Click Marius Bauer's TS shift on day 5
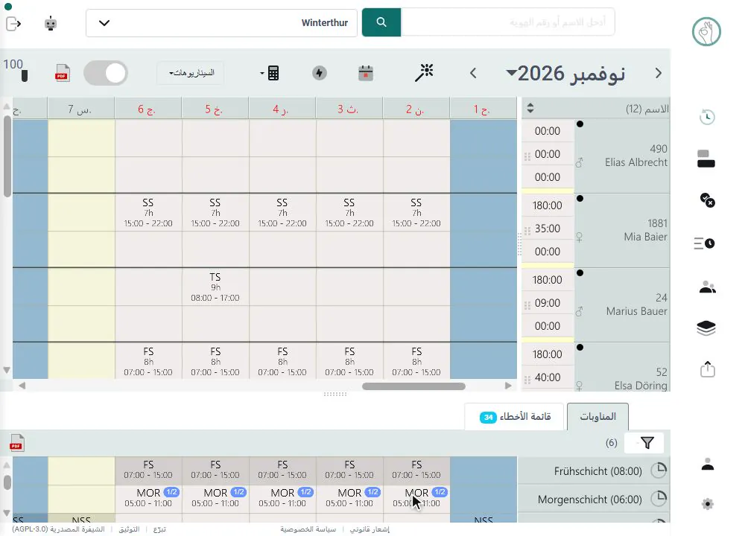The height and width of the screenshot is (536, 745). tap(215, 287)
